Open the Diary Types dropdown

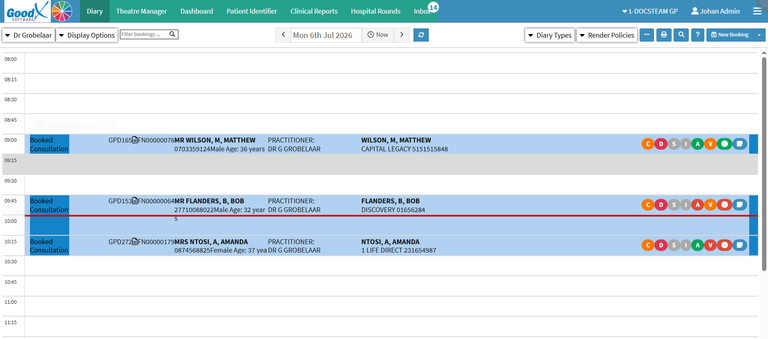pos(550,35)
